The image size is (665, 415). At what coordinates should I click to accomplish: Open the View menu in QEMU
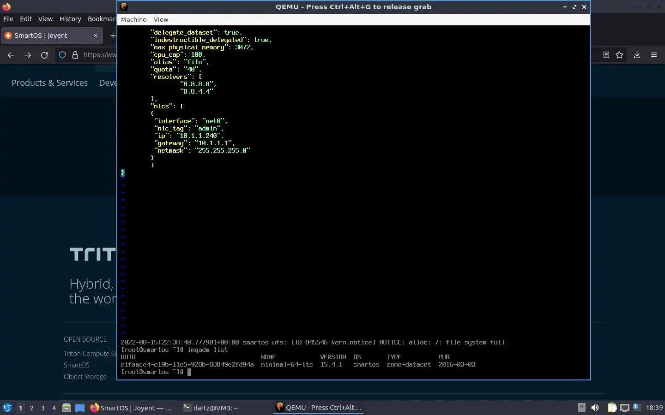click(x=161, y=19)
